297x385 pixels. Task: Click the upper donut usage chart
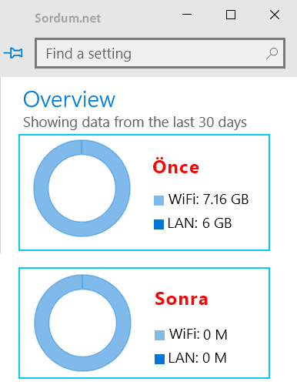82,188
